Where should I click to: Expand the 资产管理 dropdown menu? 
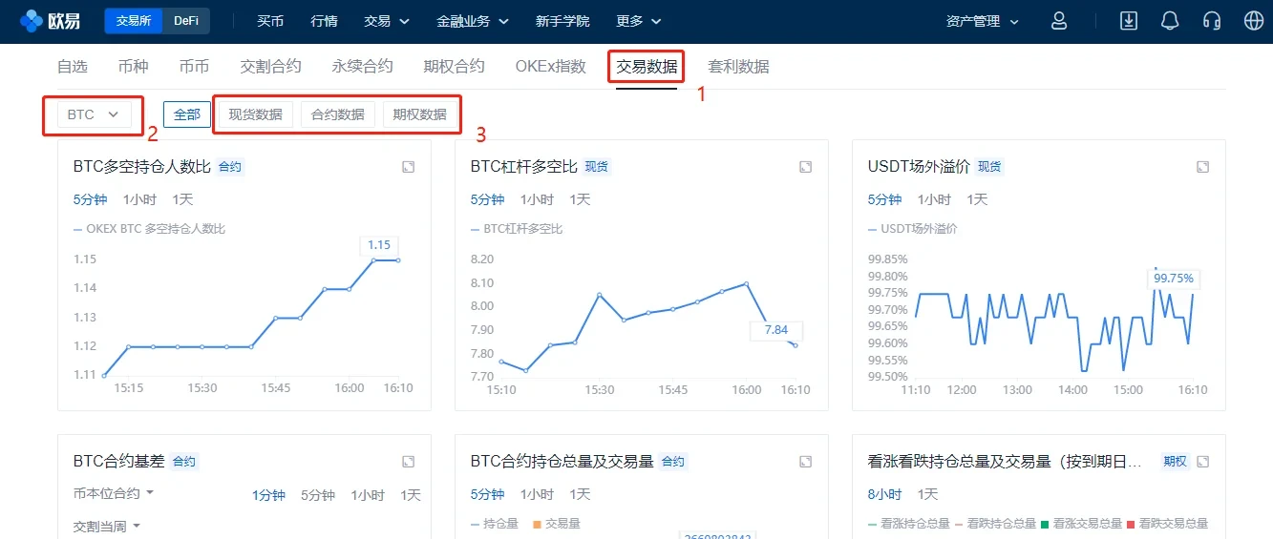[x=983, y=21]
